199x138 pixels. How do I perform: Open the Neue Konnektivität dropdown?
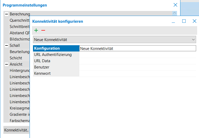coord(115,40)
